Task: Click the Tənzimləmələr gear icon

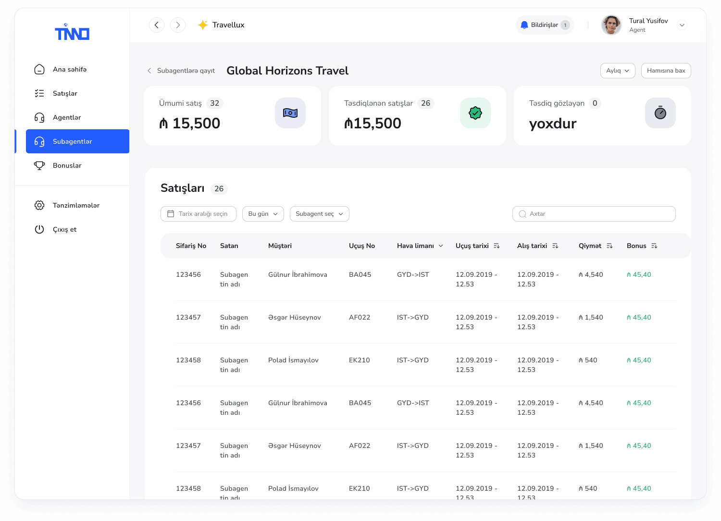Action: click(39, 205)
